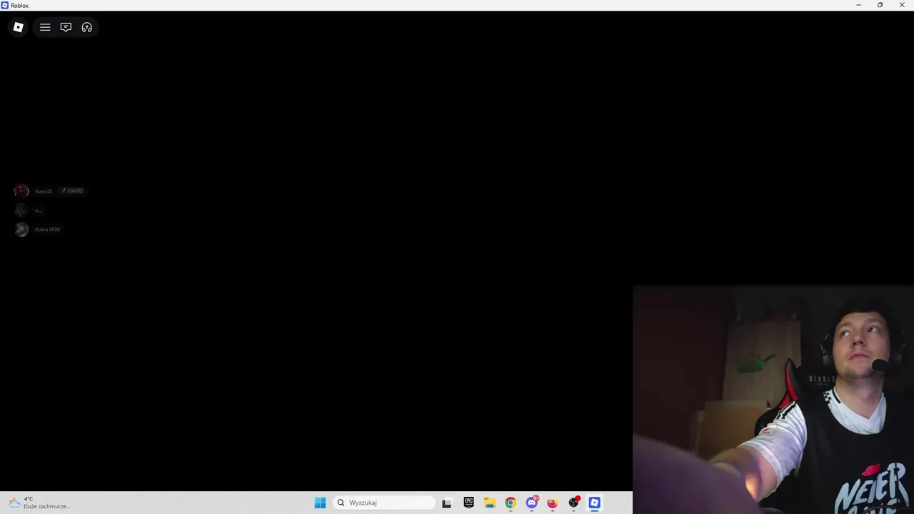Open the Windows Start menu
Viewport: 914px width, 514px height.
[x=320, y=503]
